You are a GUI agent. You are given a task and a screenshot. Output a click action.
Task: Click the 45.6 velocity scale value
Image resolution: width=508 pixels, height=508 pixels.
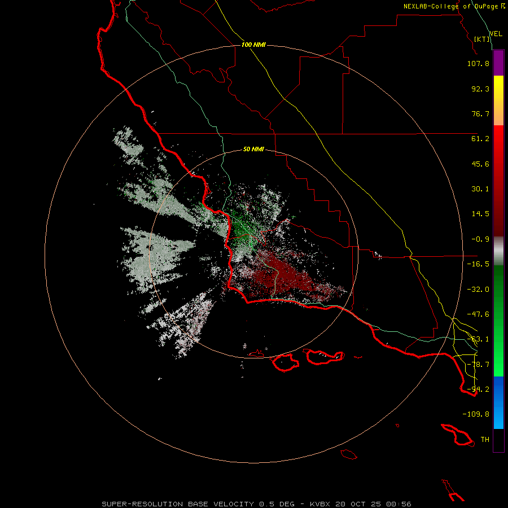[480, 164]
